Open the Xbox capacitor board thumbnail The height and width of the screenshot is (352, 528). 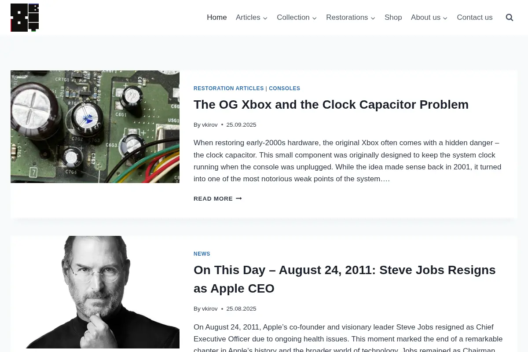[95, 127]
